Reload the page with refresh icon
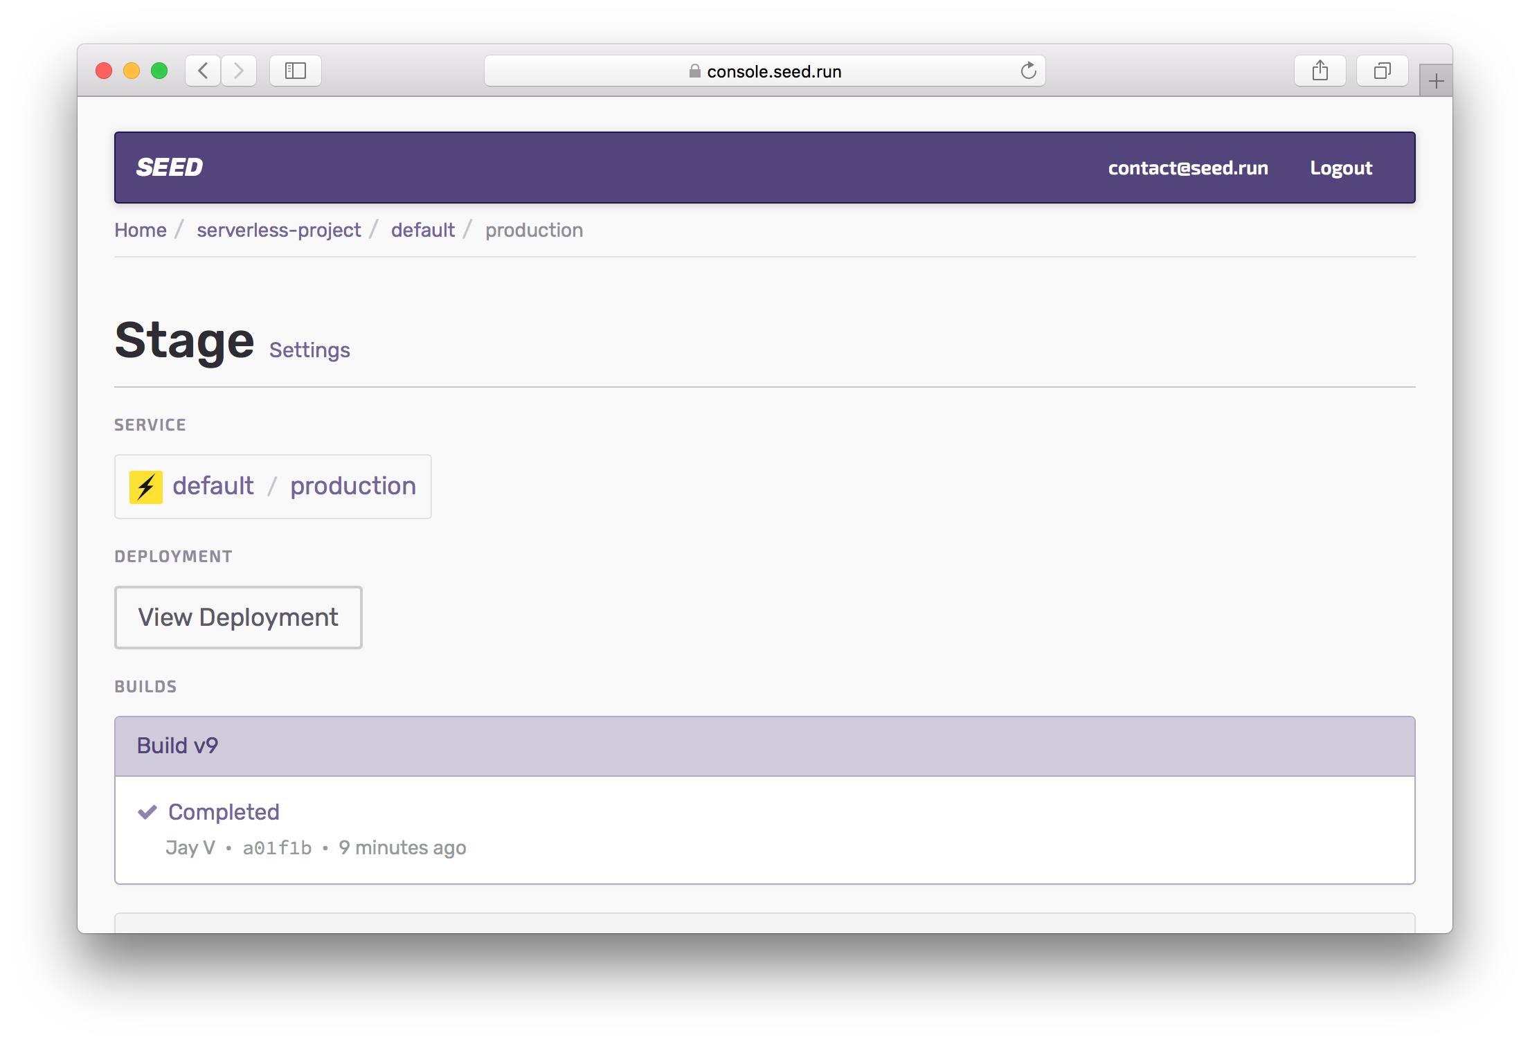This screenshot has width=1530, height=1044. click(x=1028, y=71)
